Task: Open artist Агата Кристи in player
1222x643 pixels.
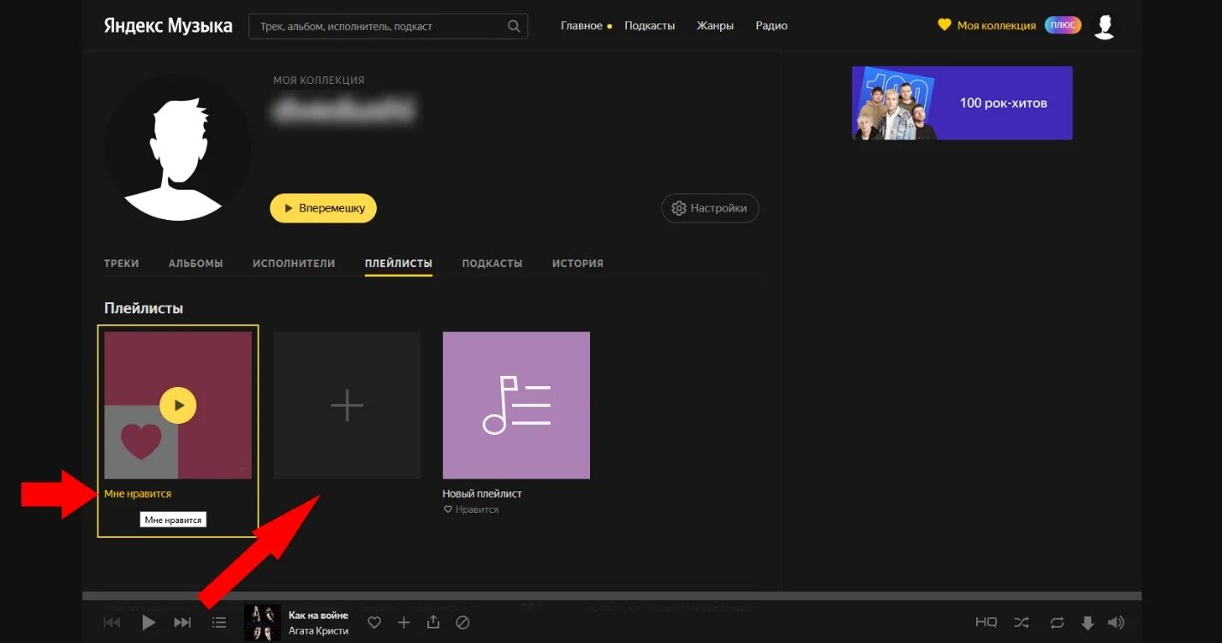Action: [x=319, y=631]
